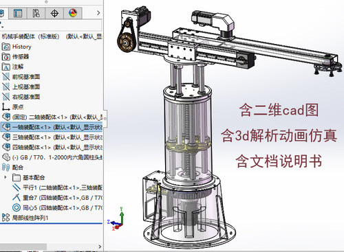Open the ConfigurationManager tab

(36, 13)
